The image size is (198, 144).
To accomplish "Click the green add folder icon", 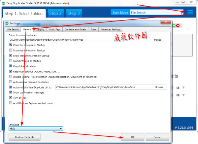I will pos(174,26).
